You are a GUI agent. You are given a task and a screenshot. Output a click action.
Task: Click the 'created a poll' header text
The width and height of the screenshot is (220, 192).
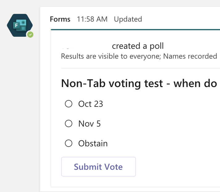pyautogui.click(x=138, y=46)
